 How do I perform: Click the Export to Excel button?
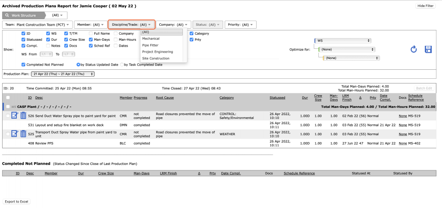click(16, 202)
